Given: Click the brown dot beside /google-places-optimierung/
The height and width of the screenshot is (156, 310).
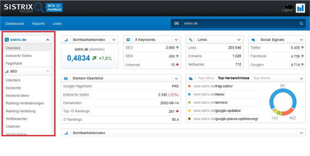Looking at the screenshot, I should click(x=189, y=119).
